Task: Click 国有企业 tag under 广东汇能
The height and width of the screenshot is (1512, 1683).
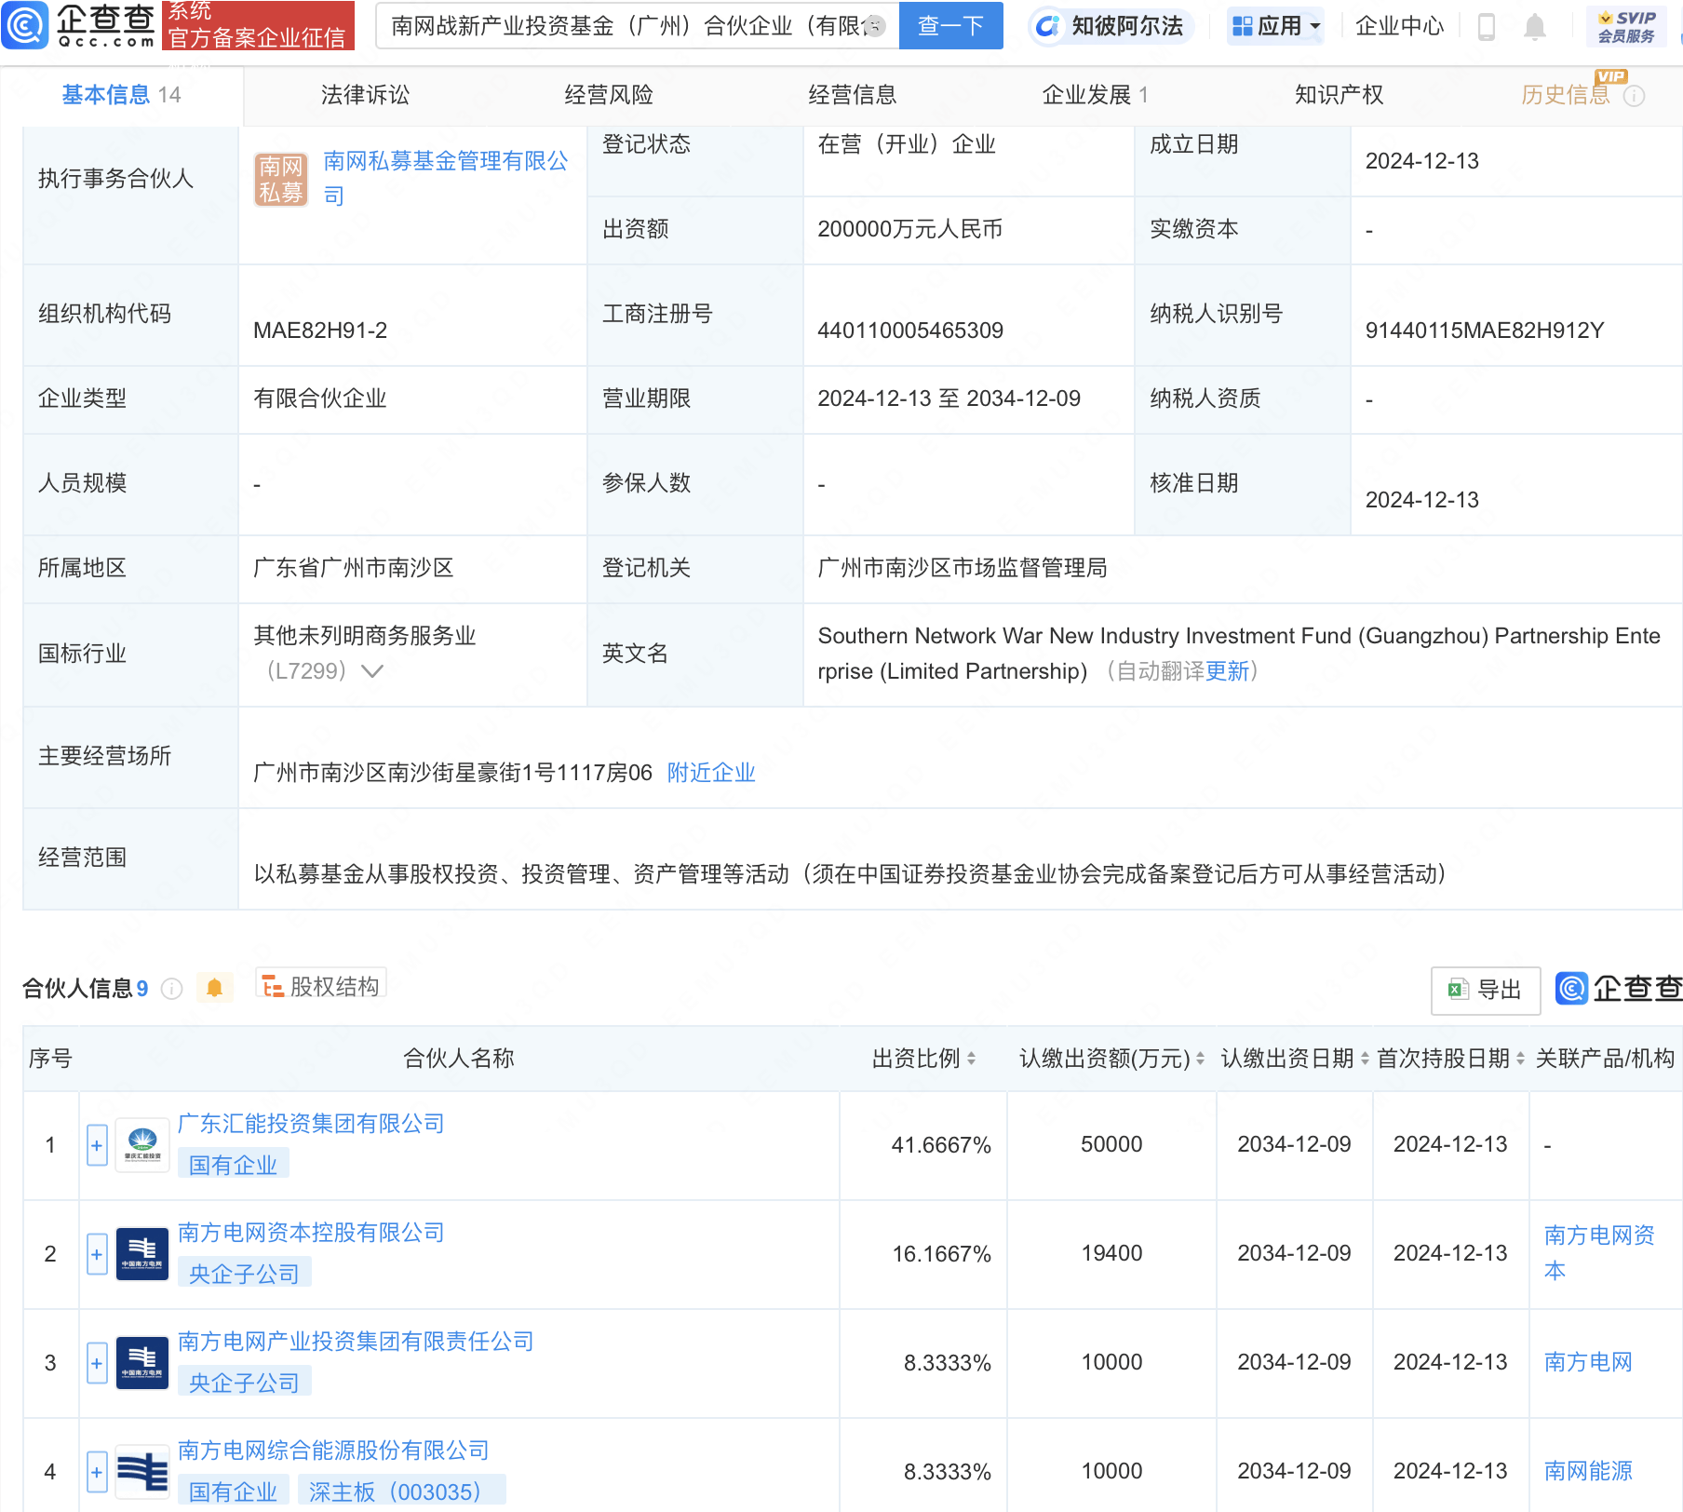Action: [x=233, y=1165]
